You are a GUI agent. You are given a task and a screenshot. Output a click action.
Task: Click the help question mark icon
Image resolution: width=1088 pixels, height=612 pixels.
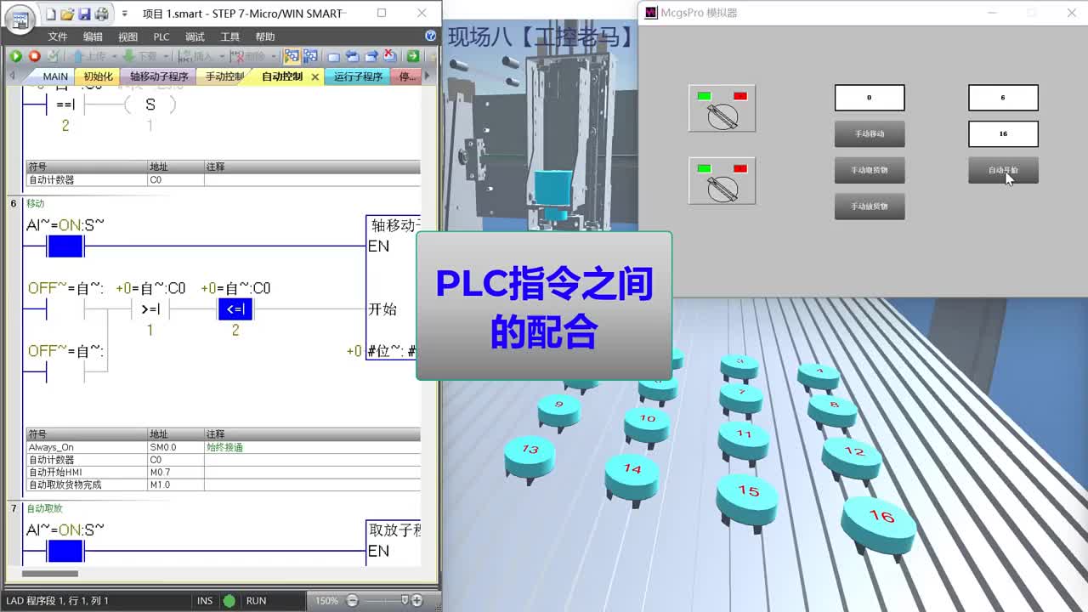coord(430,36)
